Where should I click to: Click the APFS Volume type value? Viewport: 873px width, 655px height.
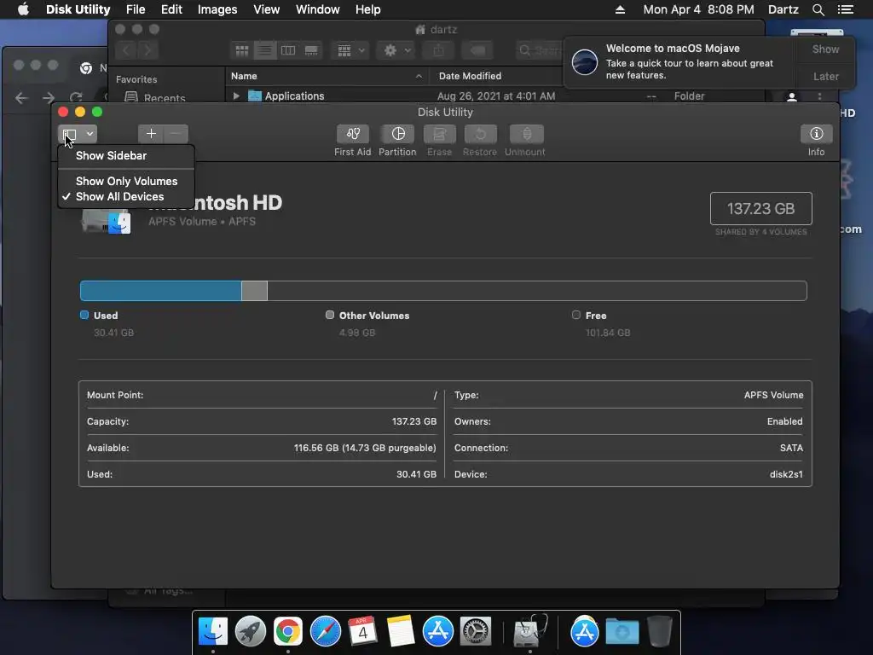[x=773, y=395]
